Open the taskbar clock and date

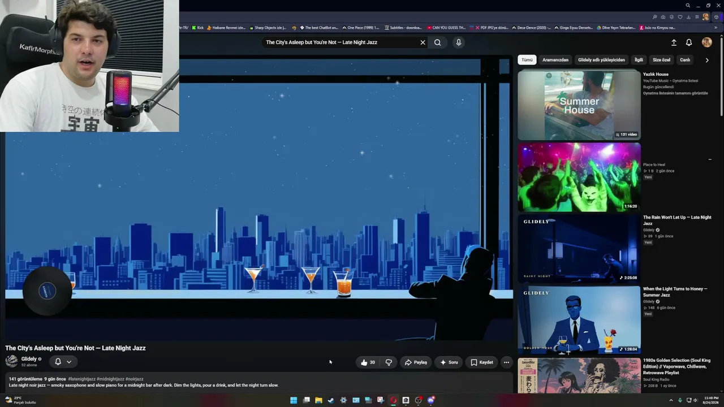[710, 400]
